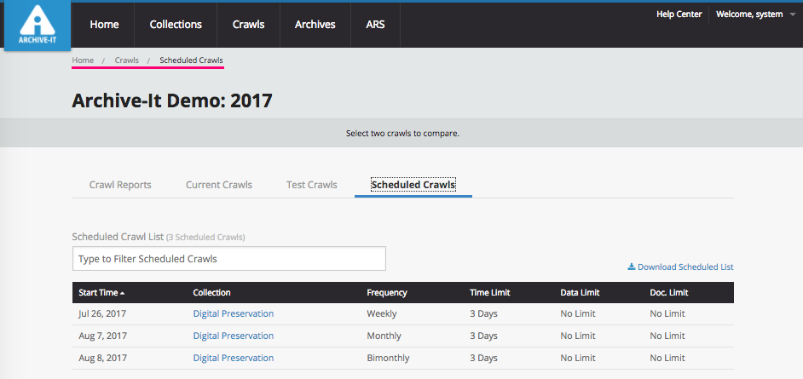Download the Scheduled List
803x379 pixels.
680,267
